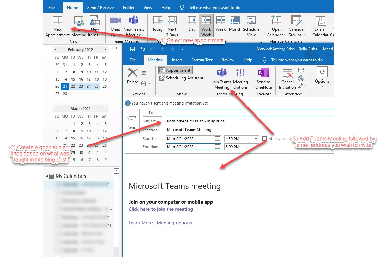This screenshot has width=387, height=257.
Task: Click the To... button
Action: point(152,113)
